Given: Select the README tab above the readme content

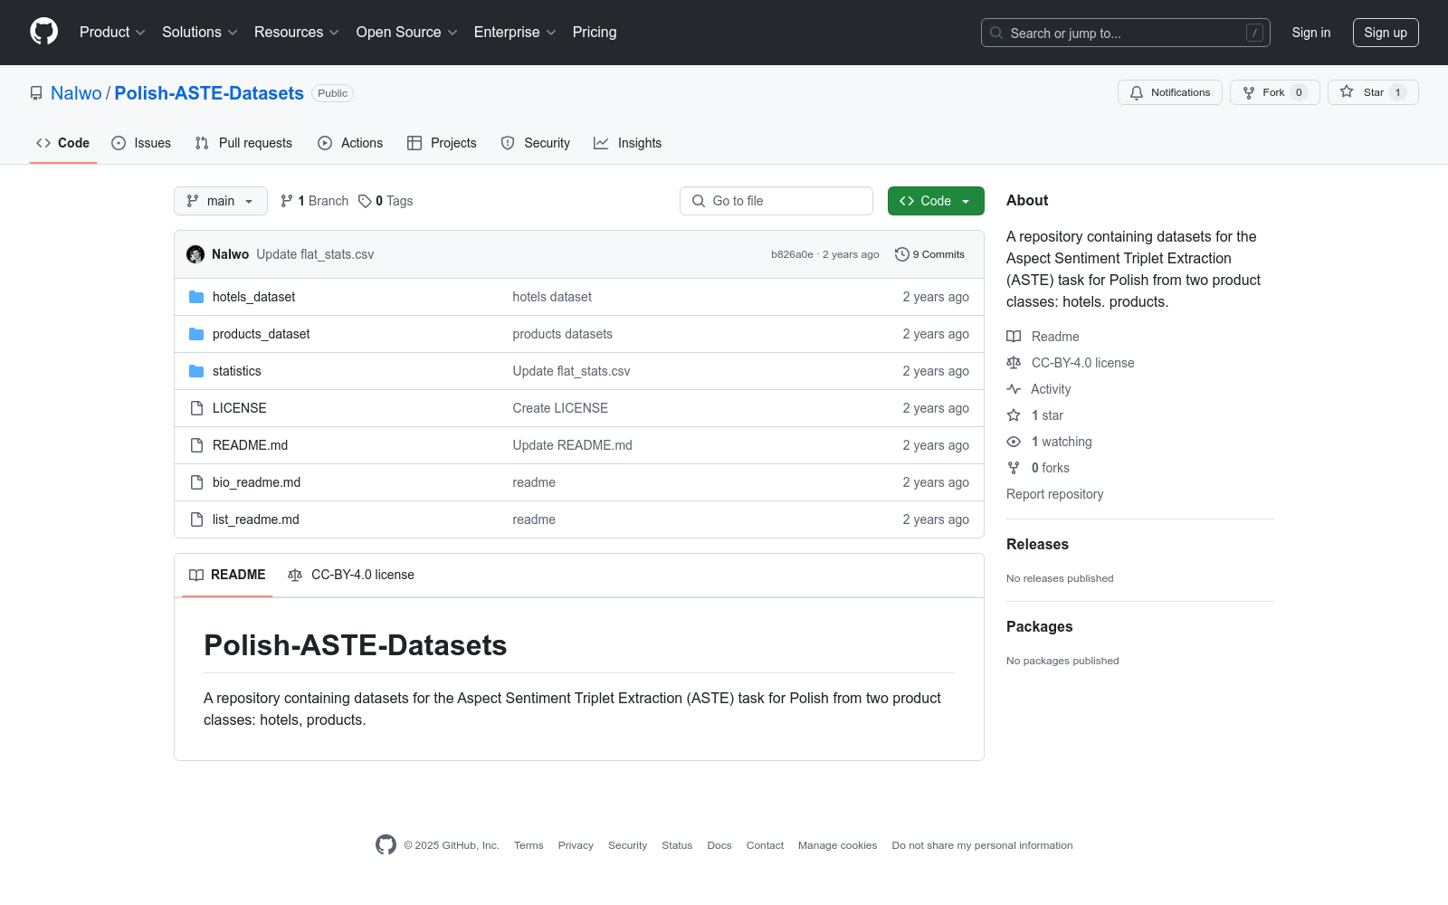Looking at the screenshot, I should tap(227, 575).
